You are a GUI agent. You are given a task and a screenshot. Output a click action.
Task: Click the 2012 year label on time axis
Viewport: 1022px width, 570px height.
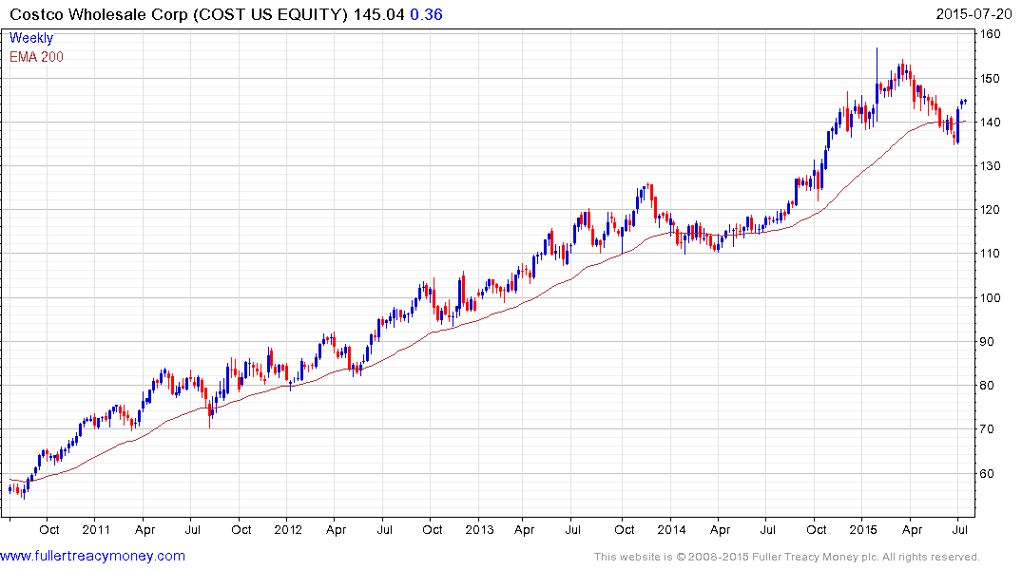point(288,529)
